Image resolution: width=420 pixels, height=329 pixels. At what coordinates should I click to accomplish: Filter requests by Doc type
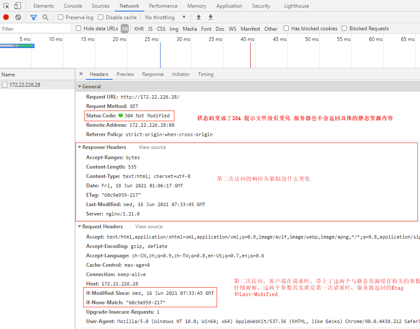click(x=220, y=29)
